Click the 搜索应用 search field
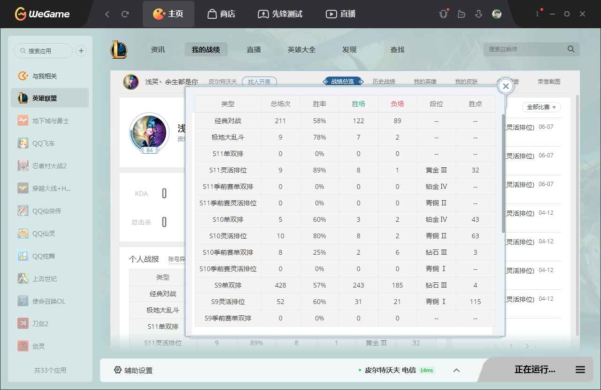 pos(43,51)
